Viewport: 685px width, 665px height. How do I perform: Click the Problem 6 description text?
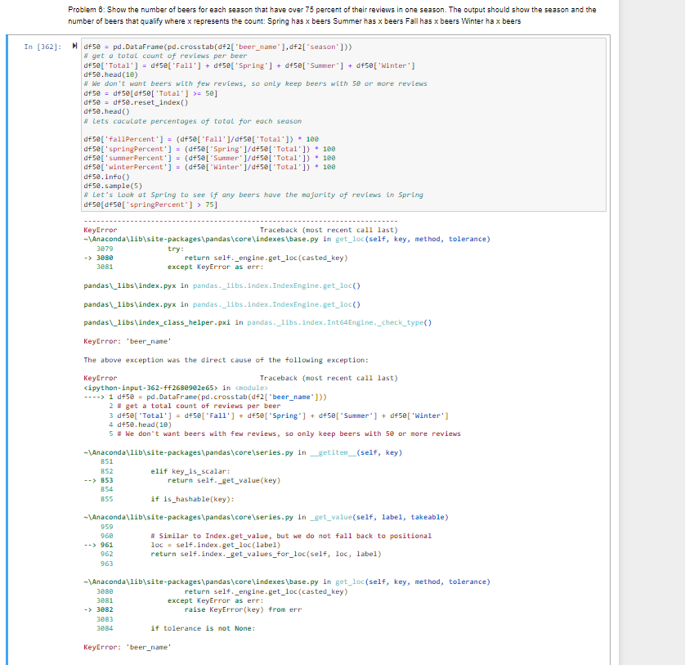click(332, 16)
